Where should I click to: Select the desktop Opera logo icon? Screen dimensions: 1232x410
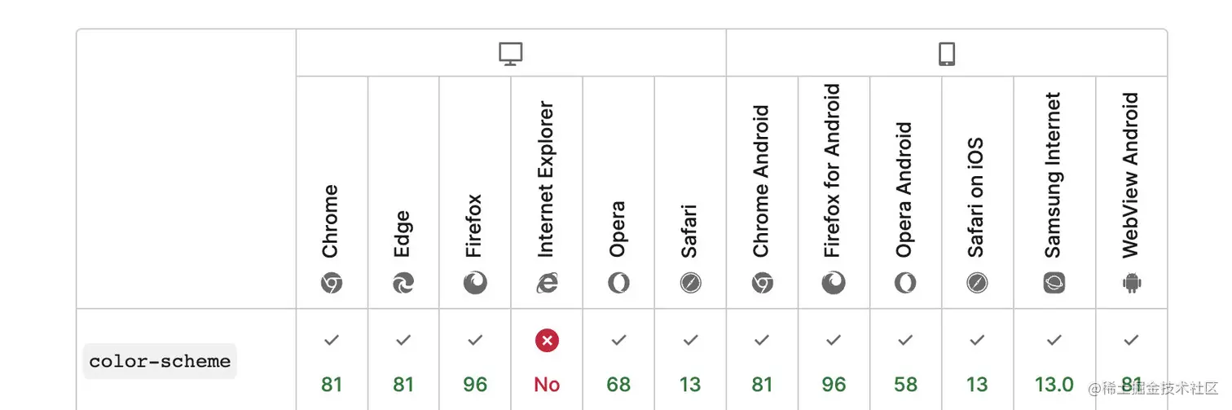point(618,283)
